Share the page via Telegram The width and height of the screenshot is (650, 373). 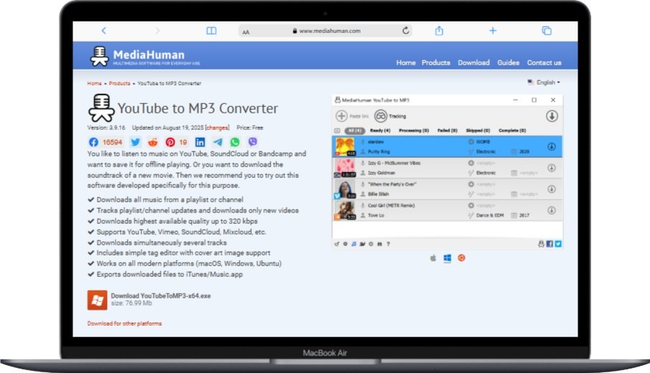(217, 142)
